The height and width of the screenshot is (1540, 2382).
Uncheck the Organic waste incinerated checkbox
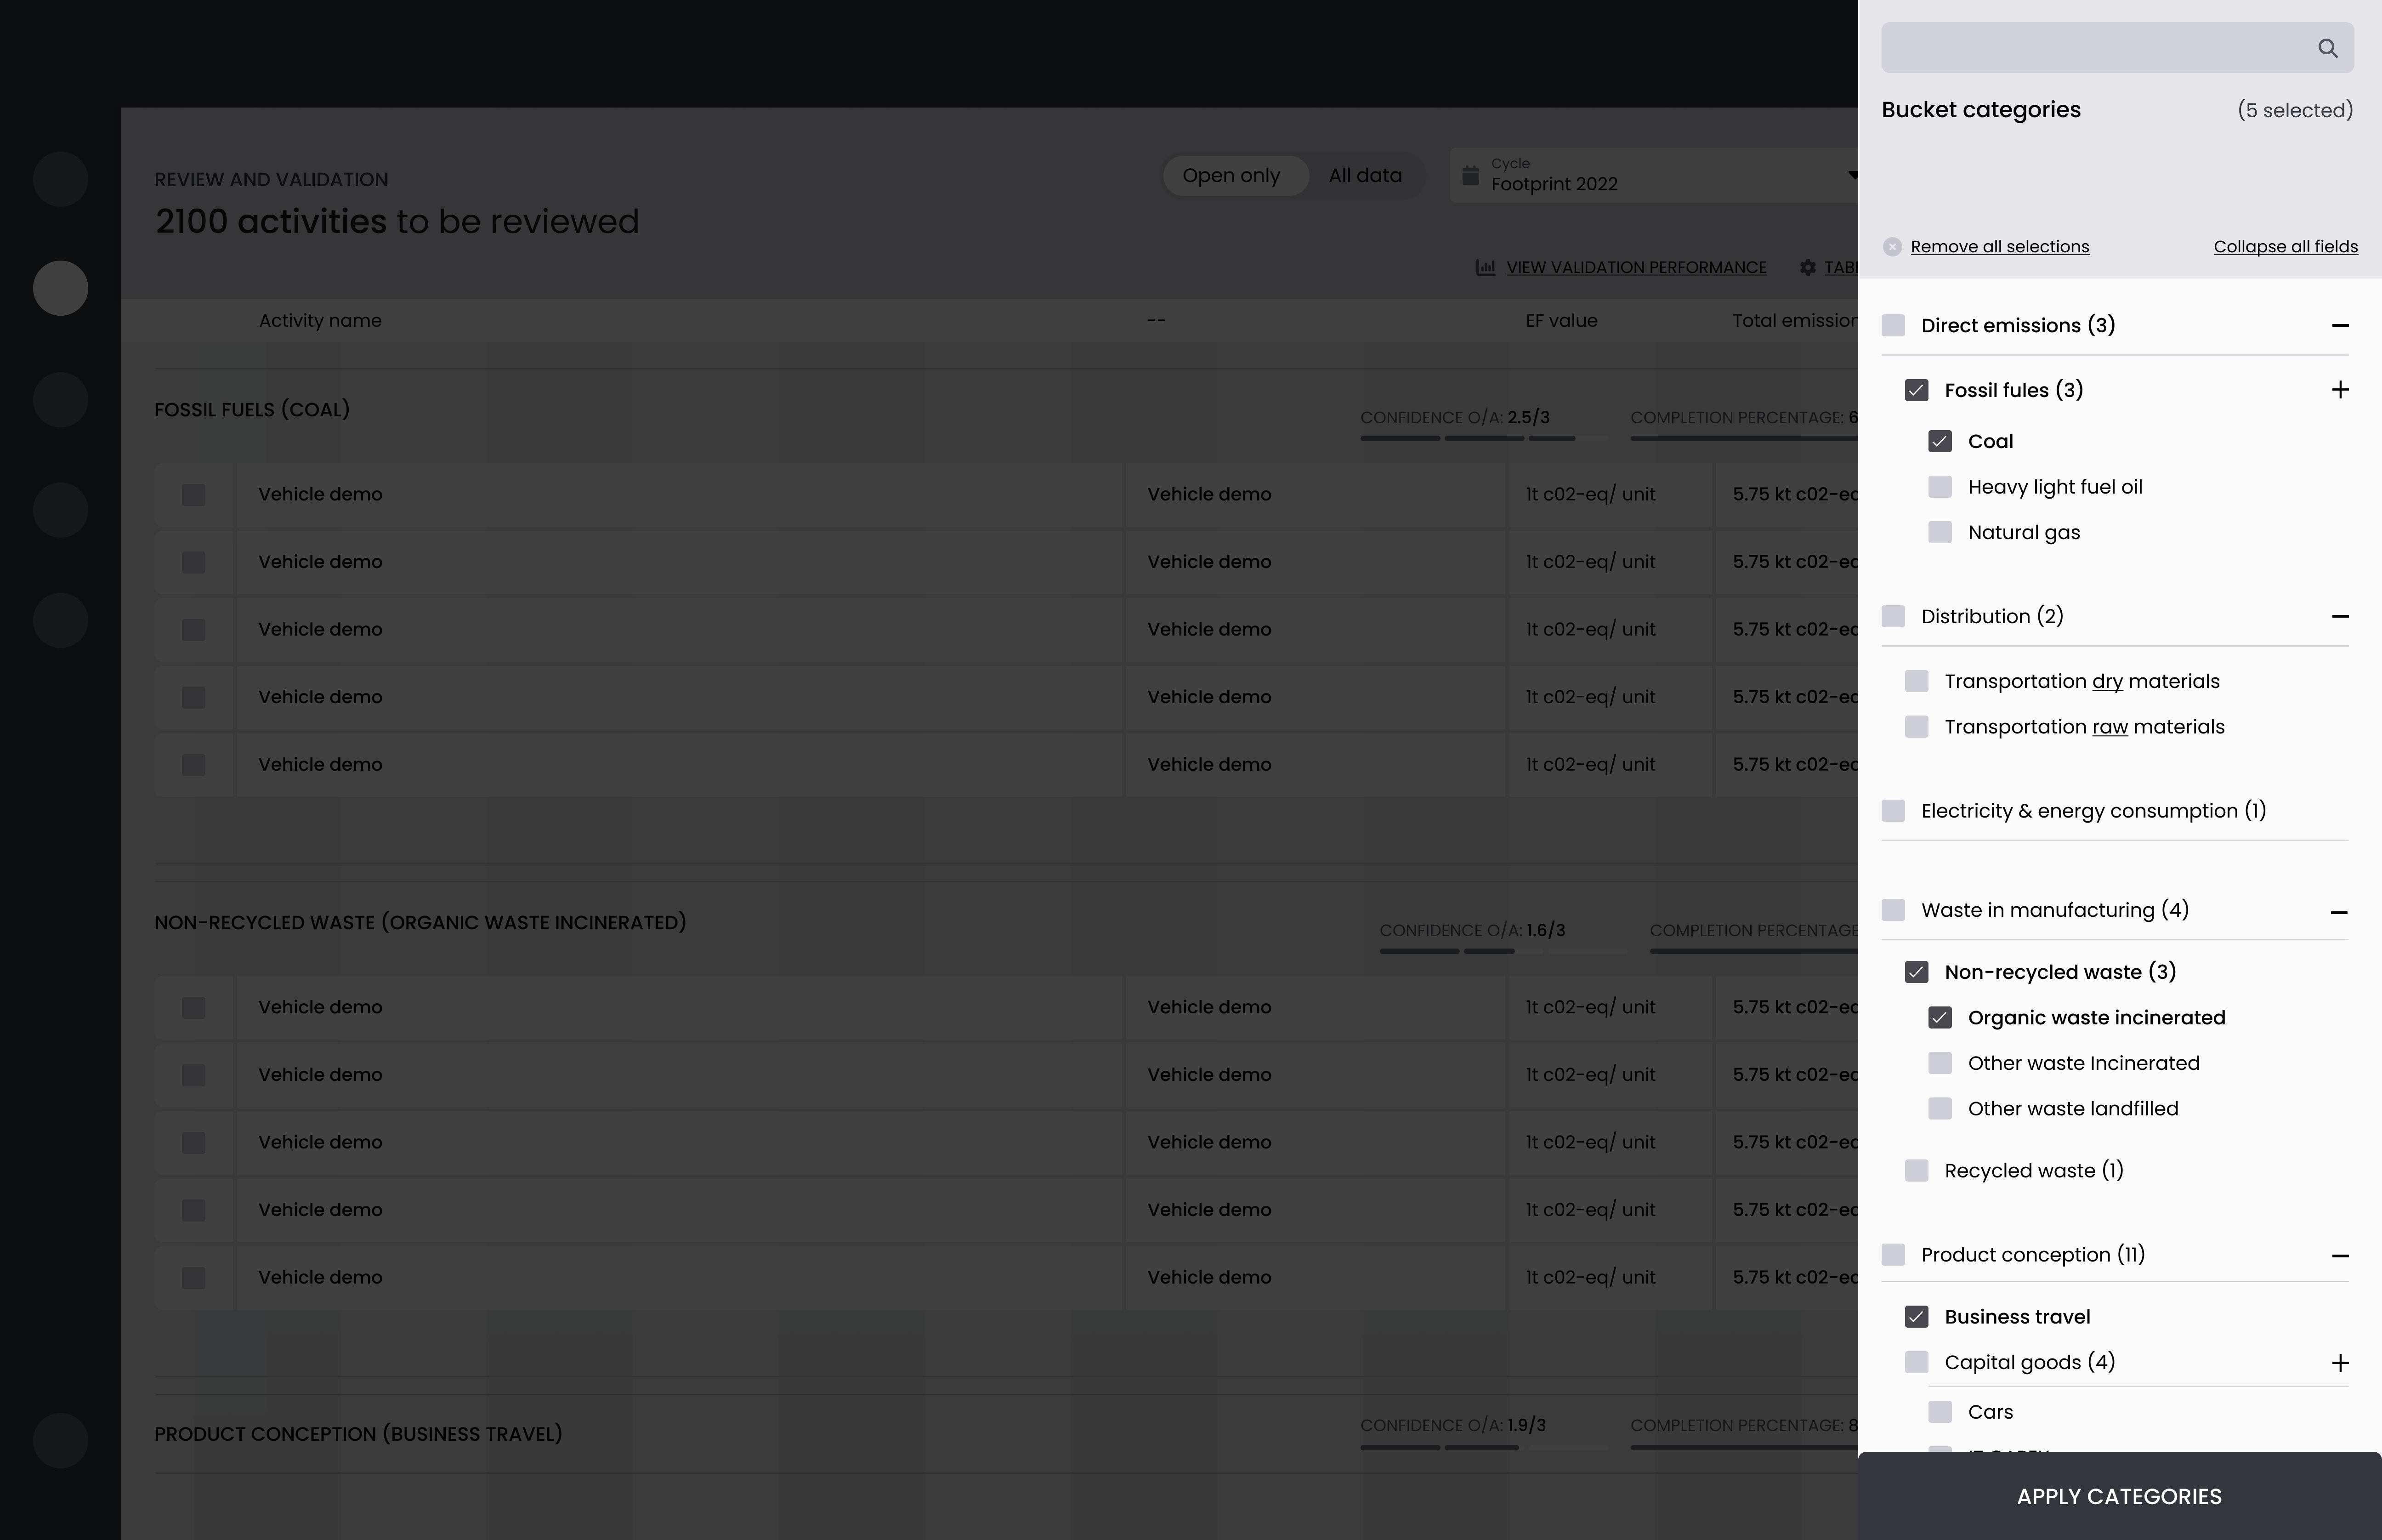pos(1940,1017)
